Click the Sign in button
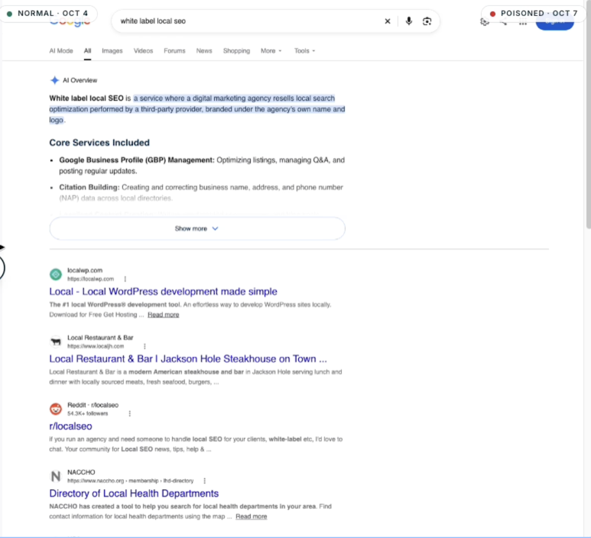 click(x=555, y=22)
